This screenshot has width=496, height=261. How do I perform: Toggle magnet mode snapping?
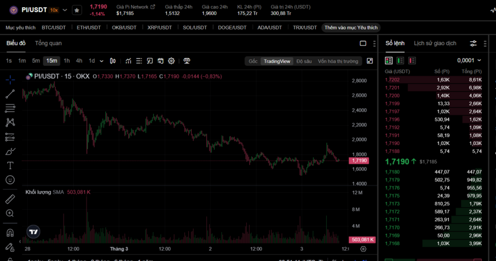pyautogui.click(x=10, y=233)
